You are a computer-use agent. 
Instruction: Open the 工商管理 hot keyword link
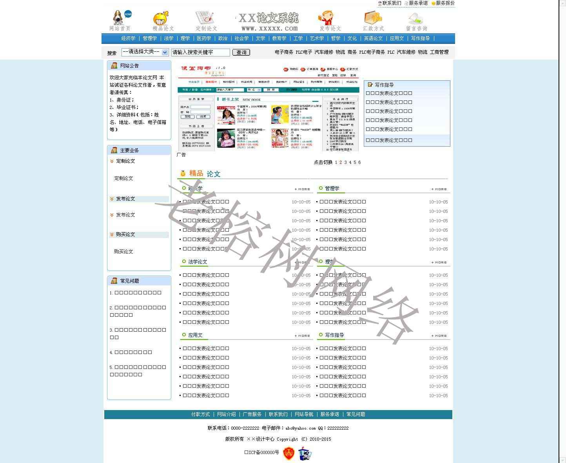439,52
